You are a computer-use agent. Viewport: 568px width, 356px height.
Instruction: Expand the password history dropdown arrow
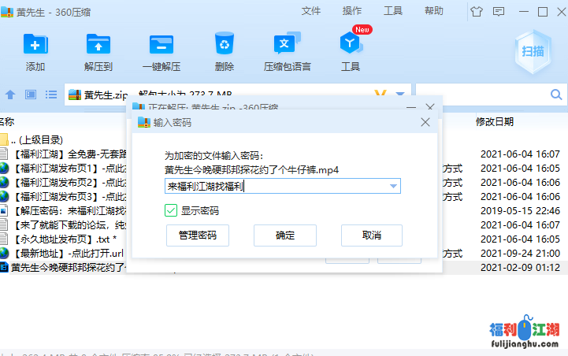[x=393, y=186]
